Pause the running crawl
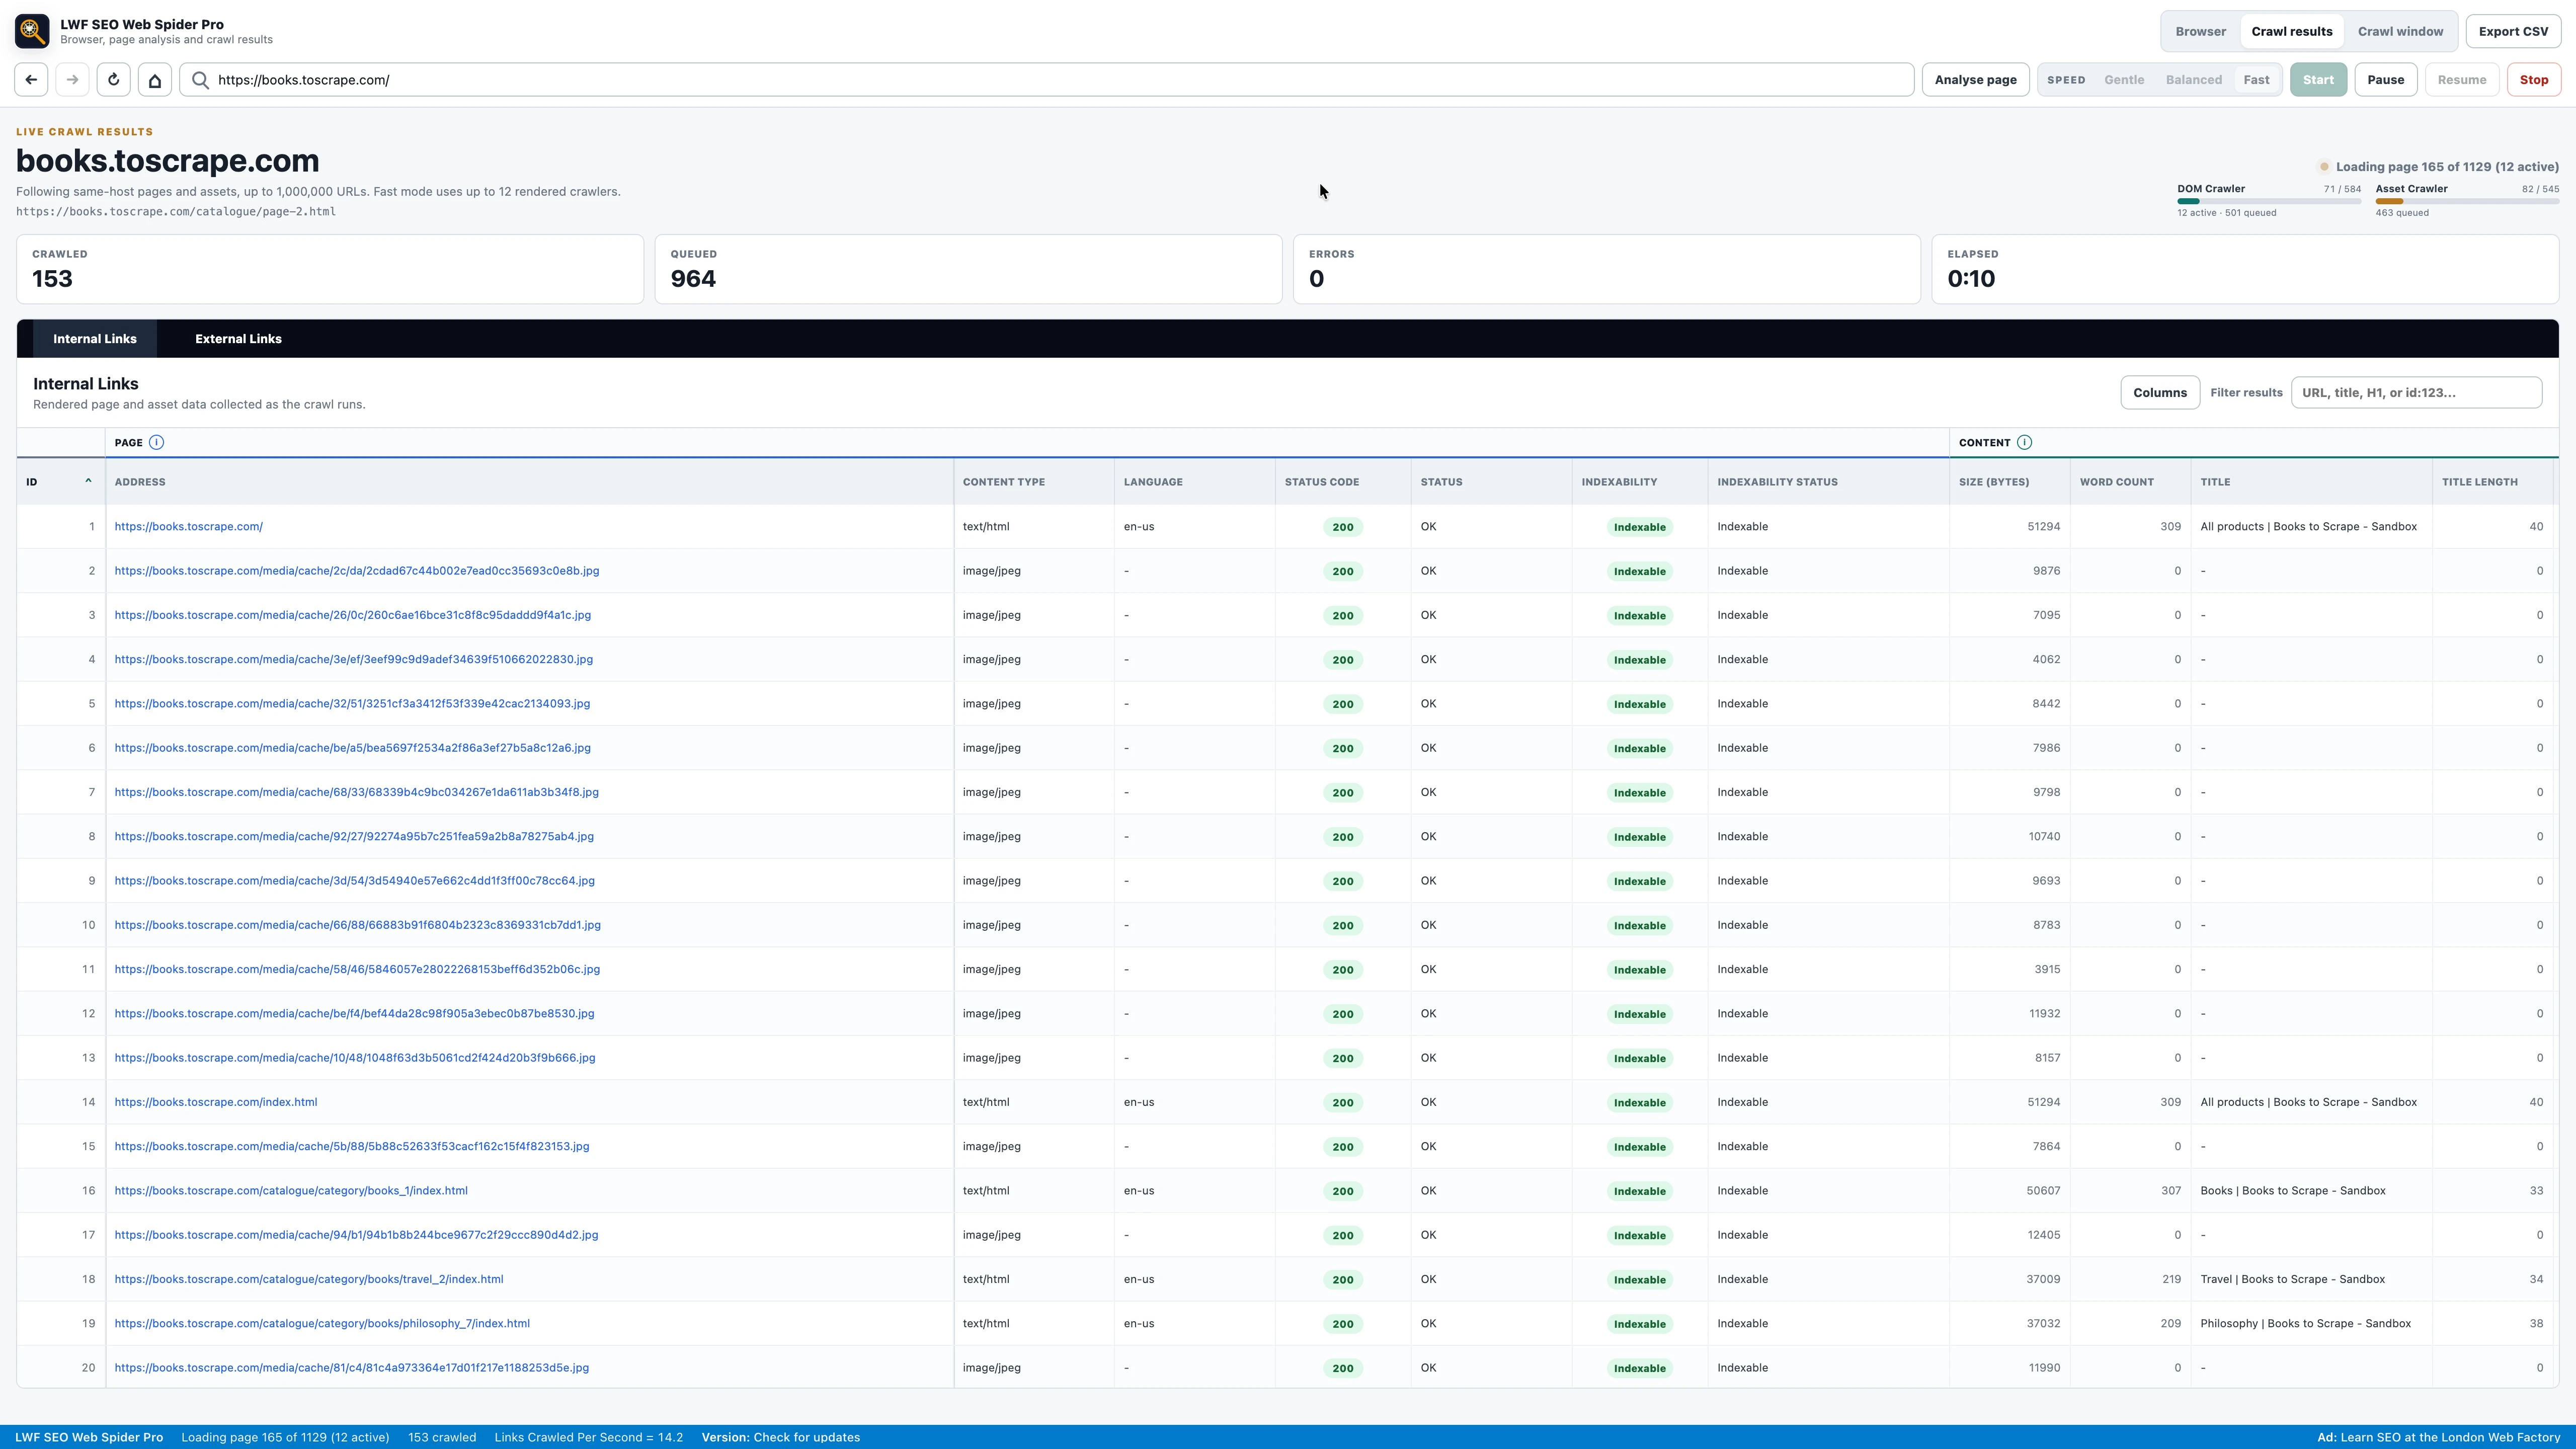Image resolution: width=2576 pixels, height=1449 pixels. [x=2385, y=80]
